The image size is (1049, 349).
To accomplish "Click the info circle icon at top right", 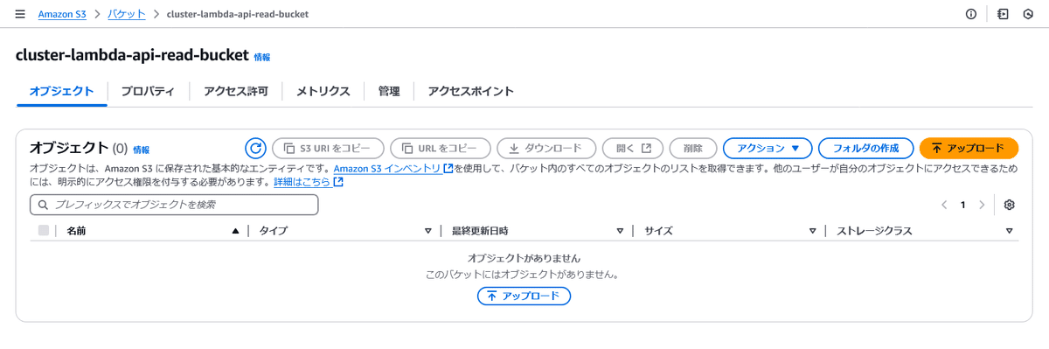I will (x=971, y=14).
